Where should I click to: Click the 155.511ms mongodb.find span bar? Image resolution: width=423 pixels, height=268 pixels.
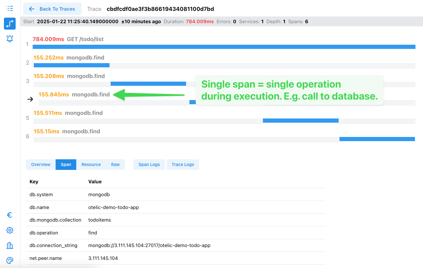coord(301,121)
